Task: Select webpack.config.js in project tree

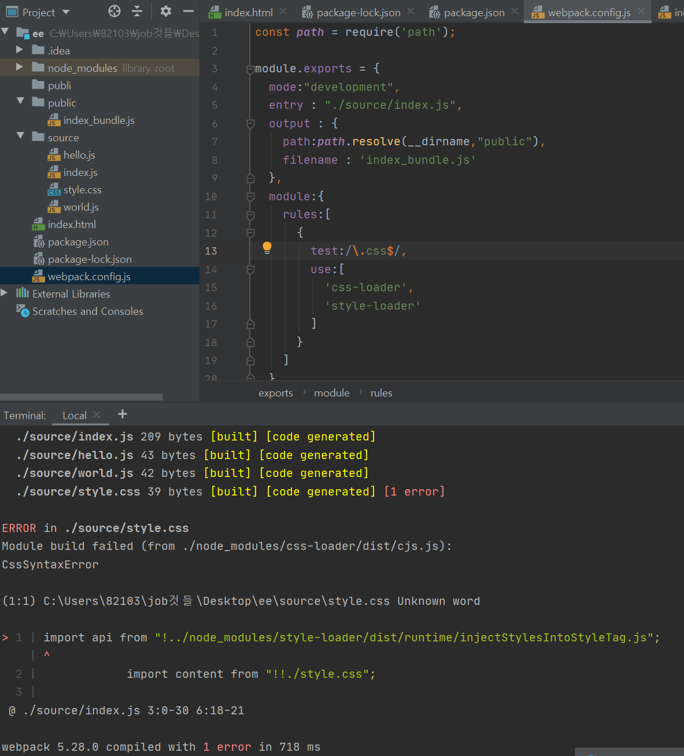Action: tap(89, 277)
